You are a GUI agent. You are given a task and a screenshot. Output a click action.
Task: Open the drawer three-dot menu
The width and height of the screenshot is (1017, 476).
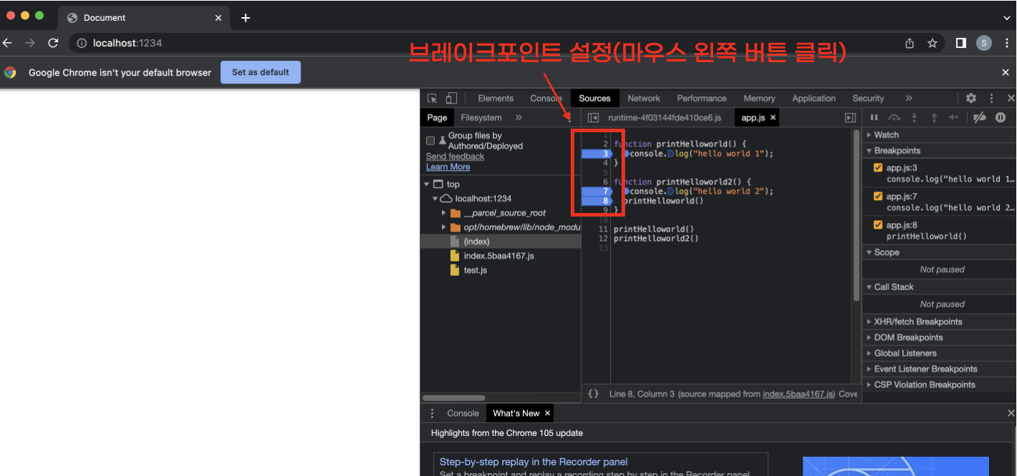click(x=432, y=413)
